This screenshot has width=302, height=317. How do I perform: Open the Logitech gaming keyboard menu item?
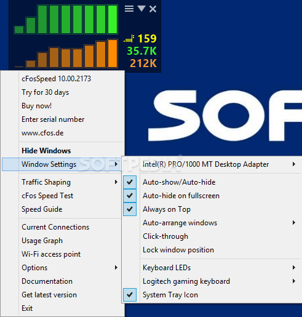(x=186, y=281)
